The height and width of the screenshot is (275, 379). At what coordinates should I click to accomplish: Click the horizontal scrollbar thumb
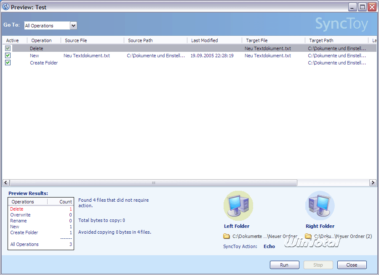tap(153, 183)
